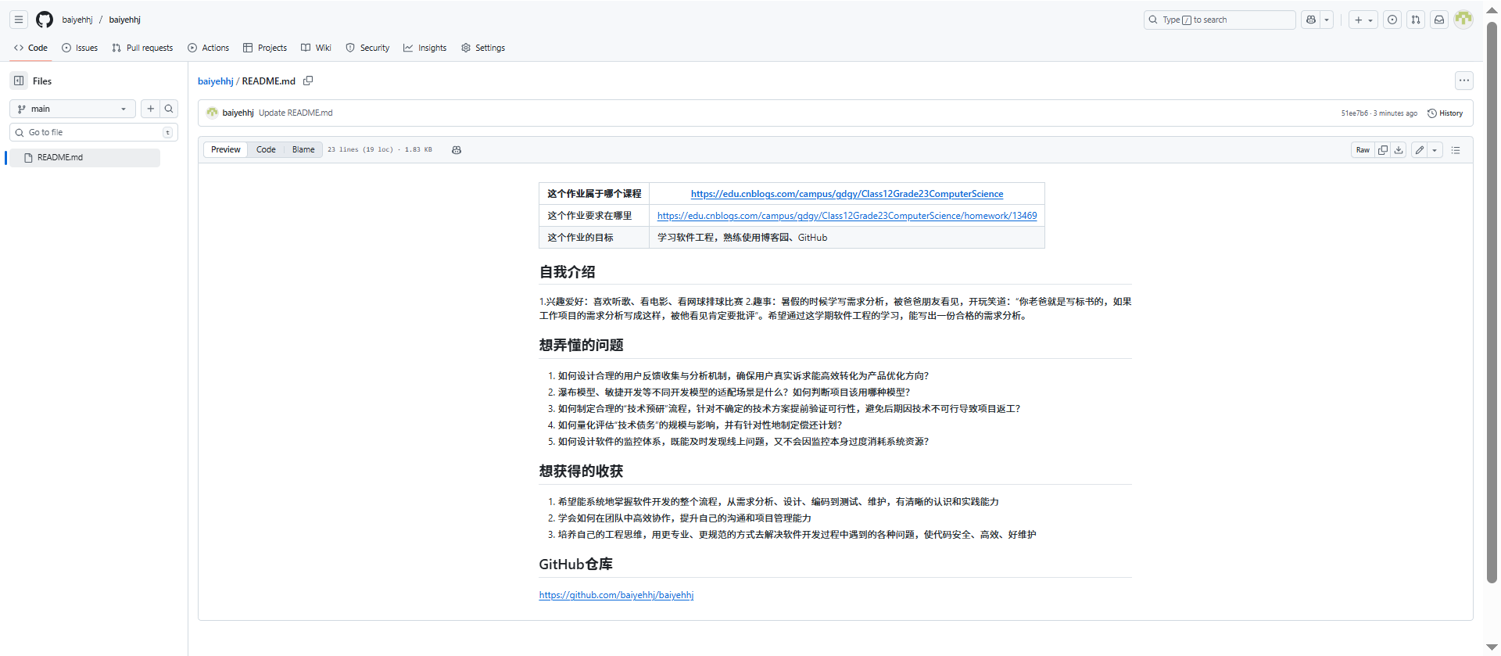Open the github.com/baiyehhj/baiyehhj repository link
This screenshot has width=1501, height=656.
click(616, 595)
